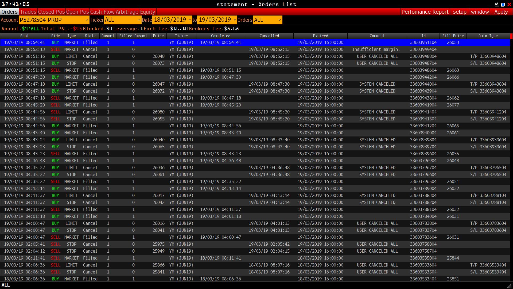This screenshot has width=513, height=289.
Task: Click limit price 26047
Action: [158, 84]
